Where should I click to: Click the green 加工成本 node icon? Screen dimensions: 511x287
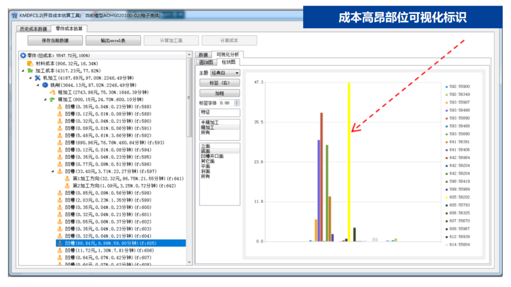(30, 71)
